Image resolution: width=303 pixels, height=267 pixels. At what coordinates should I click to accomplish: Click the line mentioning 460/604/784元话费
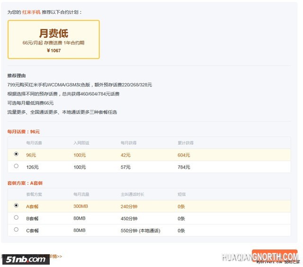coord(63,94)
